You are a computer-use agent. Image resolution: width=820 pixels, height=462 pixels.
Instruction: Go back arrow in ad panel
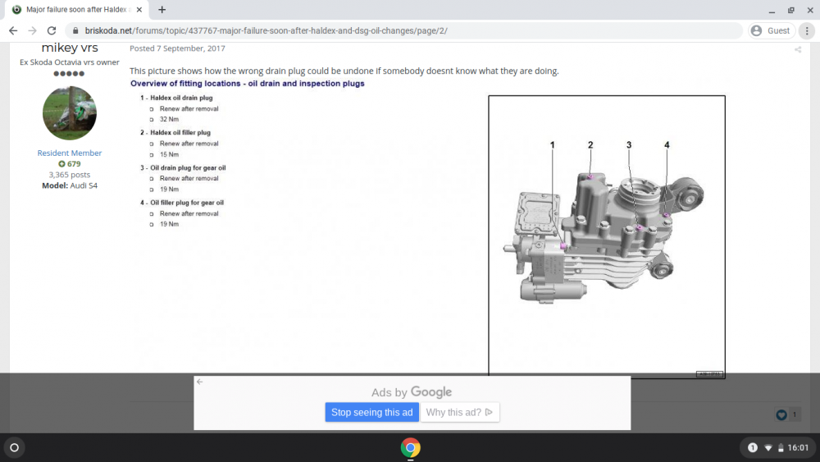[x=200, y=382]
